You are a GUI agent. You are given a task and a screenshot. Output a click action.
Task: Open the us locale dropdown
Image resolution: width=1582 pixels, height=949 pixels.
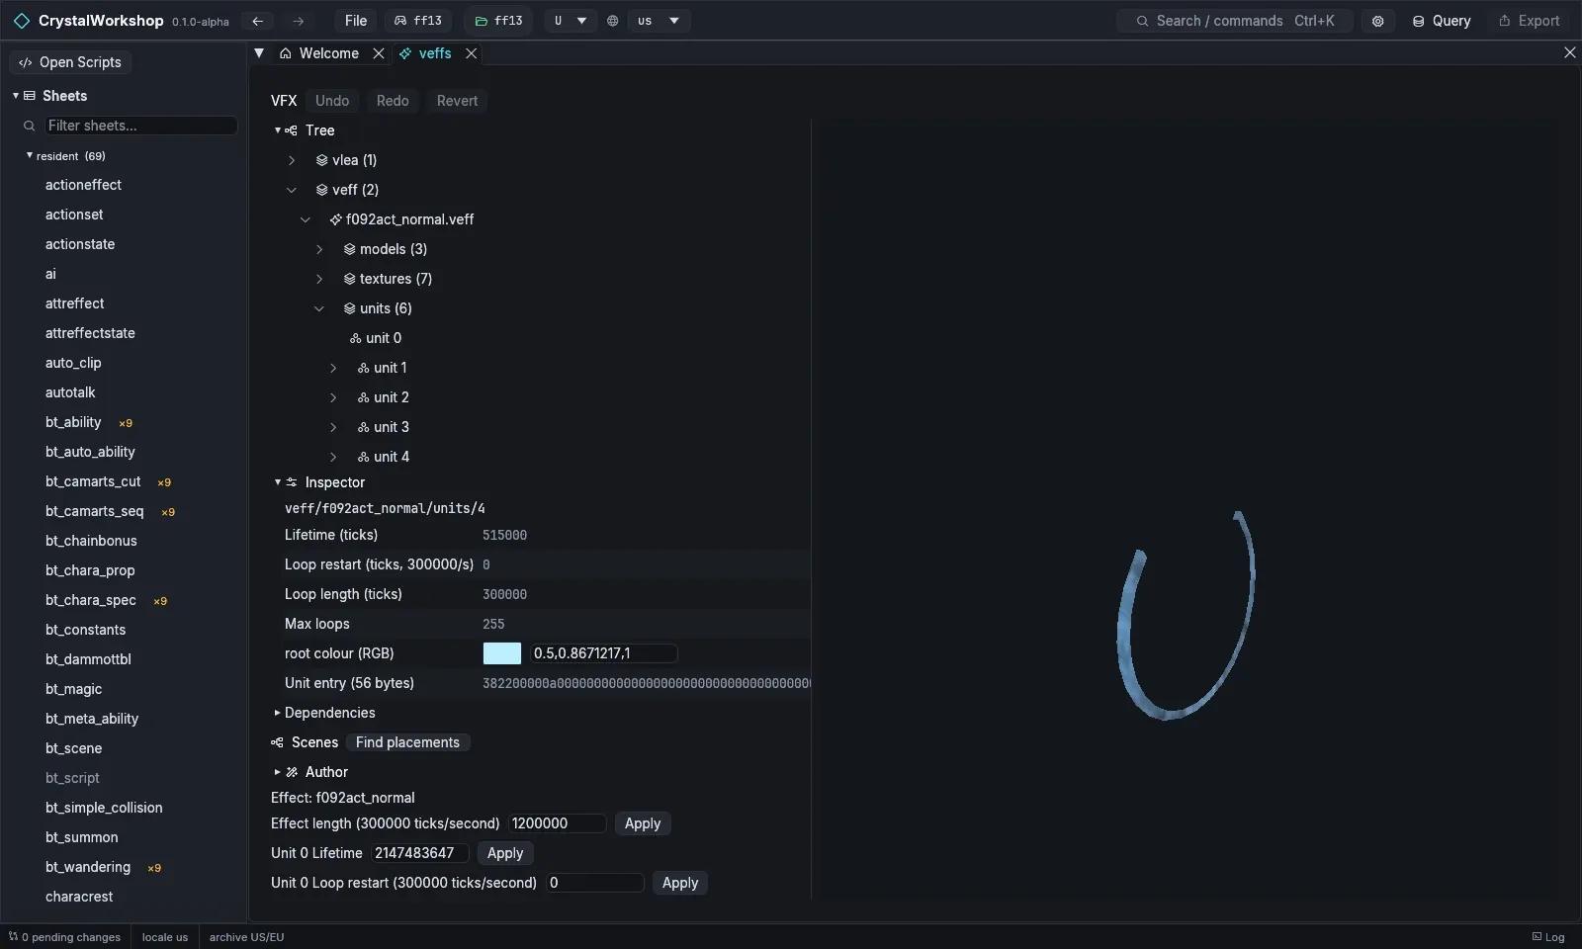pos(659,21)
